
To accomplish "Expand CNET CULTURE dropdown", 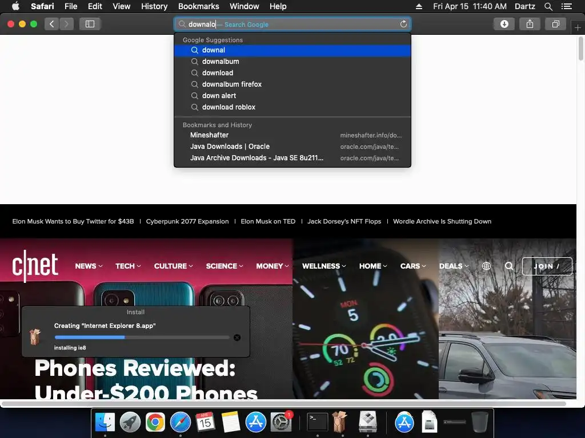I will pyautogui.click(x=174, y=266).
